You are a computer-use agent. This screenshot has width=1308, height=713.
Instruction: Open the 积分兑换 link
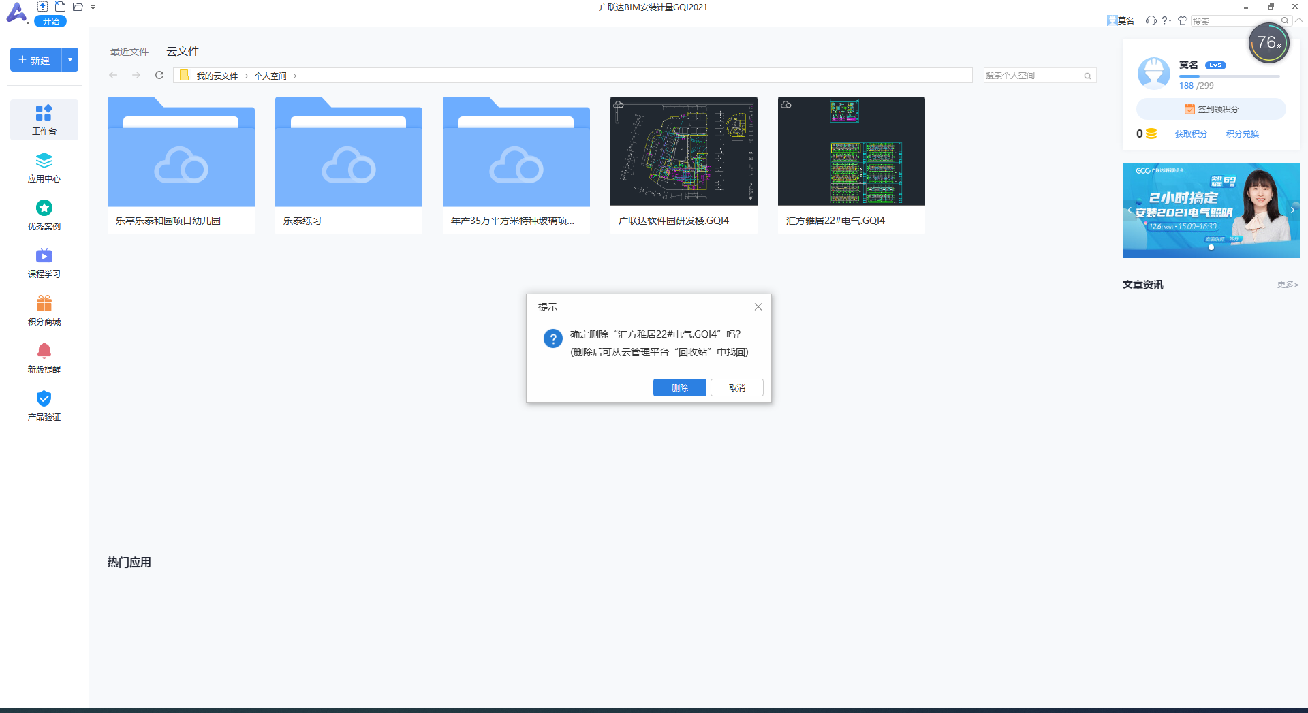1243,134
